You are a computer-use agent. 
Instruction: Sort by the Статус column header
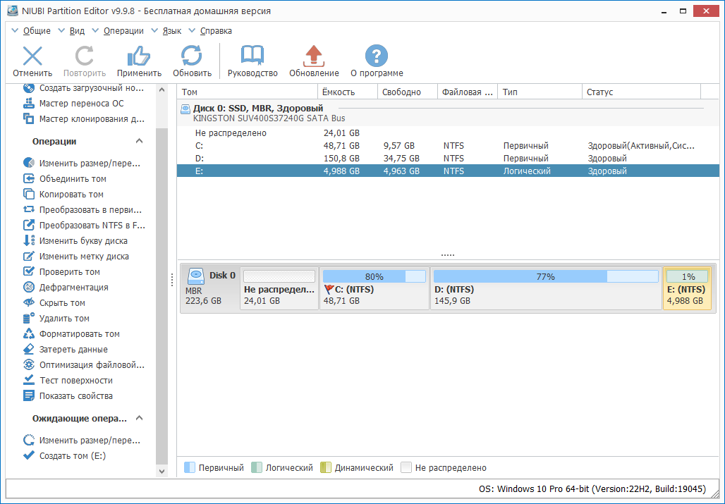click(642, 92)
